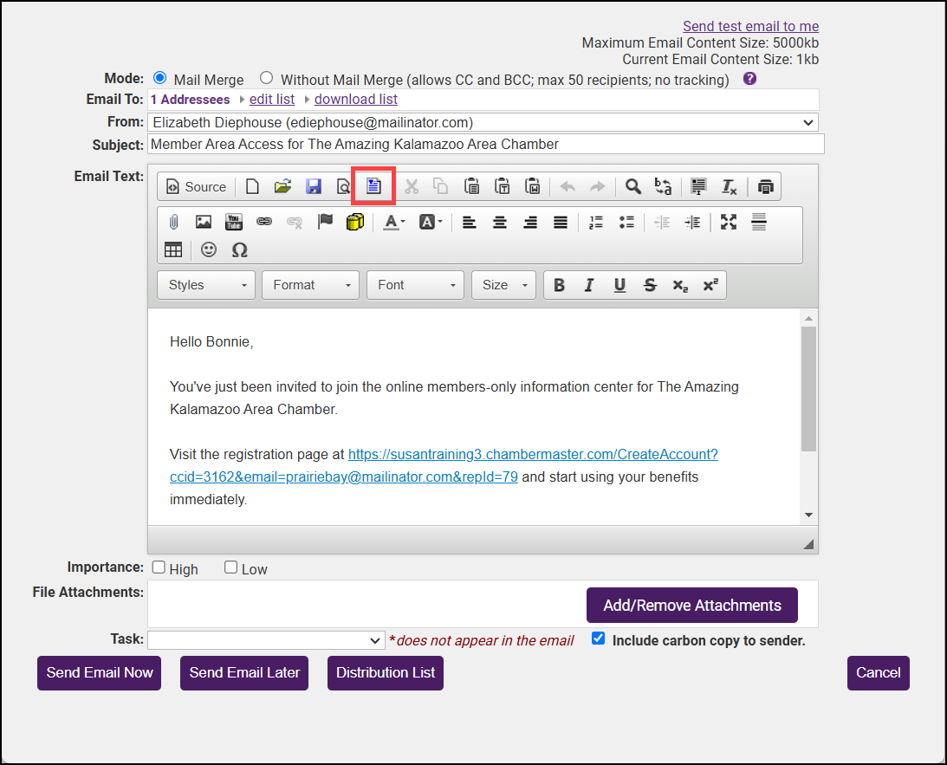Insert a table using the table icon
This screenshot has width=947, height=765.
point(173,250)
